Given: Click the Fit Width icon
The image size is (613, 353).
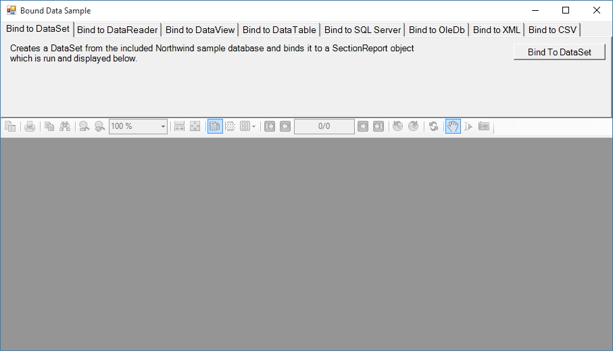Looking at the screenshot, I should (x=180, y=126).
